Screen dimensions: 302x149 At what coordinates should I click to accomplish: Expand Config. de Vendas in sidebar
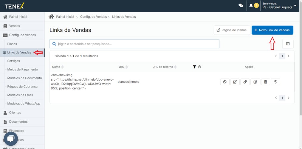(x=22, y=35)
